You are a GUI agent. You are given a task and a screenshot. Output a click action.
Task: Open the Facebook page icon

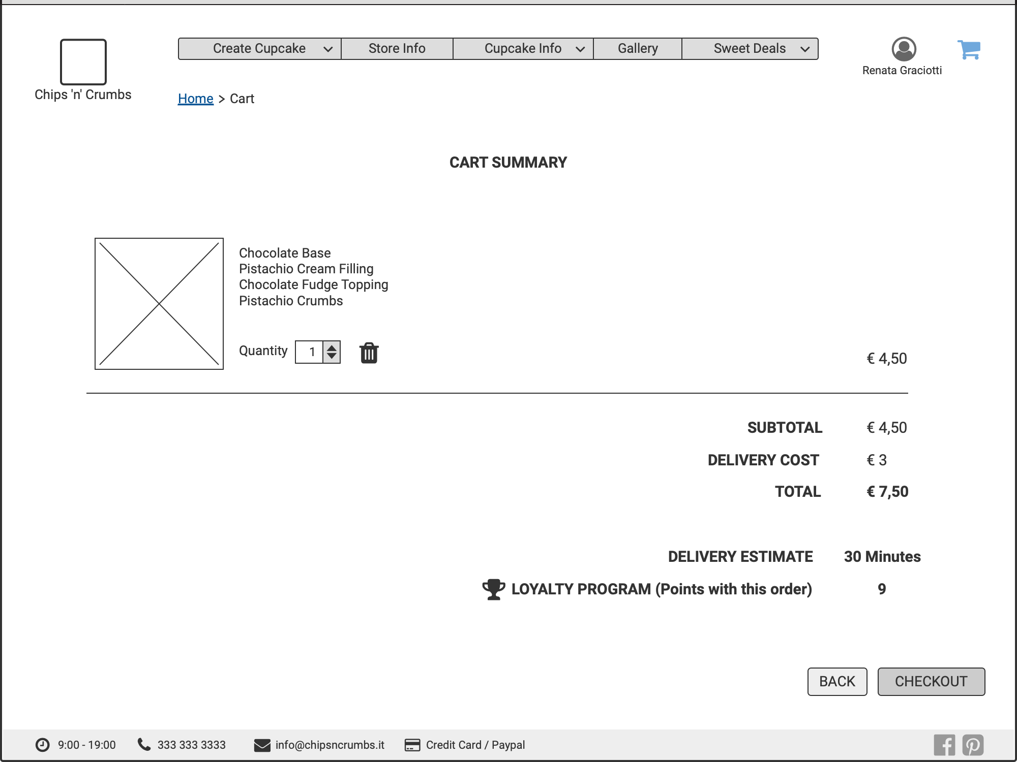tap(944, 745)
